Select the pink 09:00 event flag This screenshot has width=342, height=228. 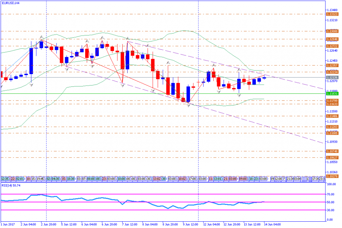coord(242,179)
